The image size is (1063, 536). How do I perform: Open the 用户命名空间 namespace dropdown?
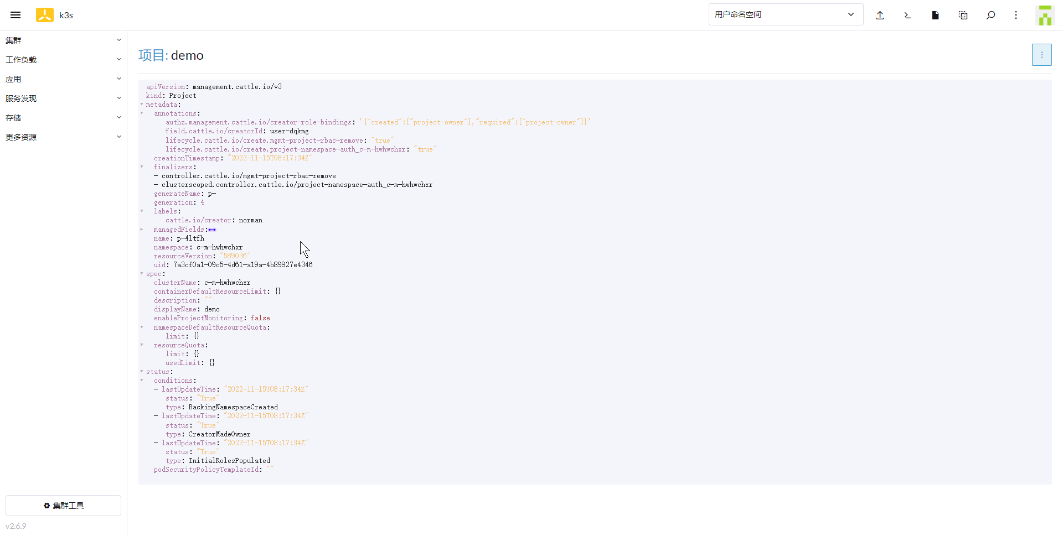pyautogui.click(x=785, y=14)
